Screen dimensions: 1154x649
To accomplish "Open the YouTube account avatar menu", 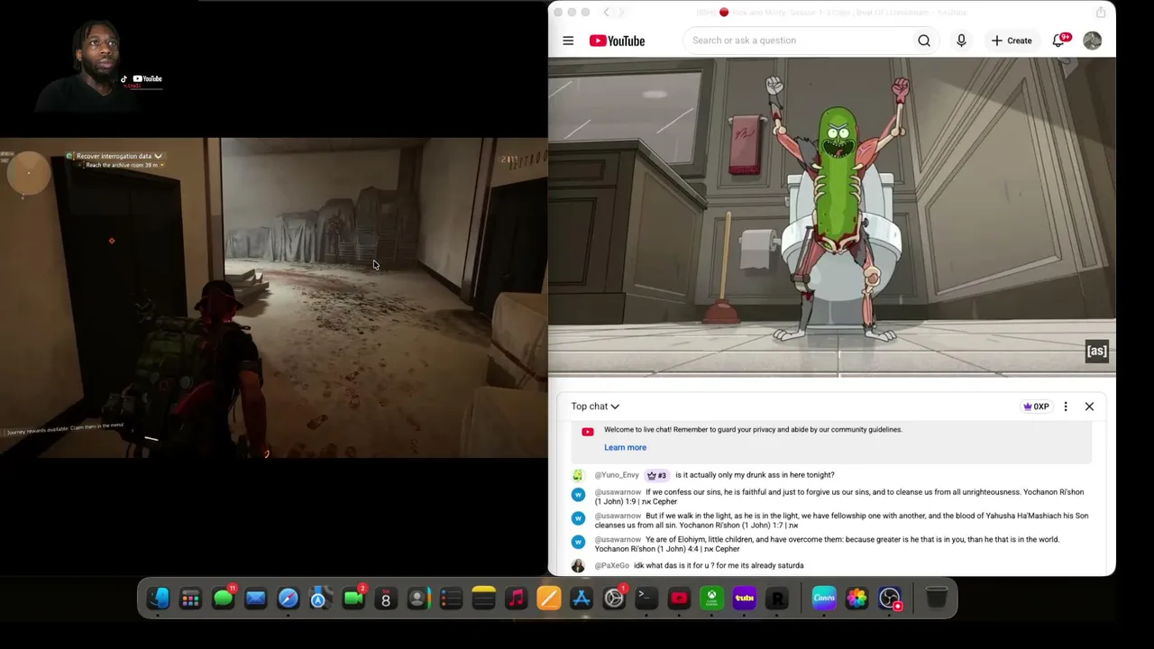I will [1092, 41].
